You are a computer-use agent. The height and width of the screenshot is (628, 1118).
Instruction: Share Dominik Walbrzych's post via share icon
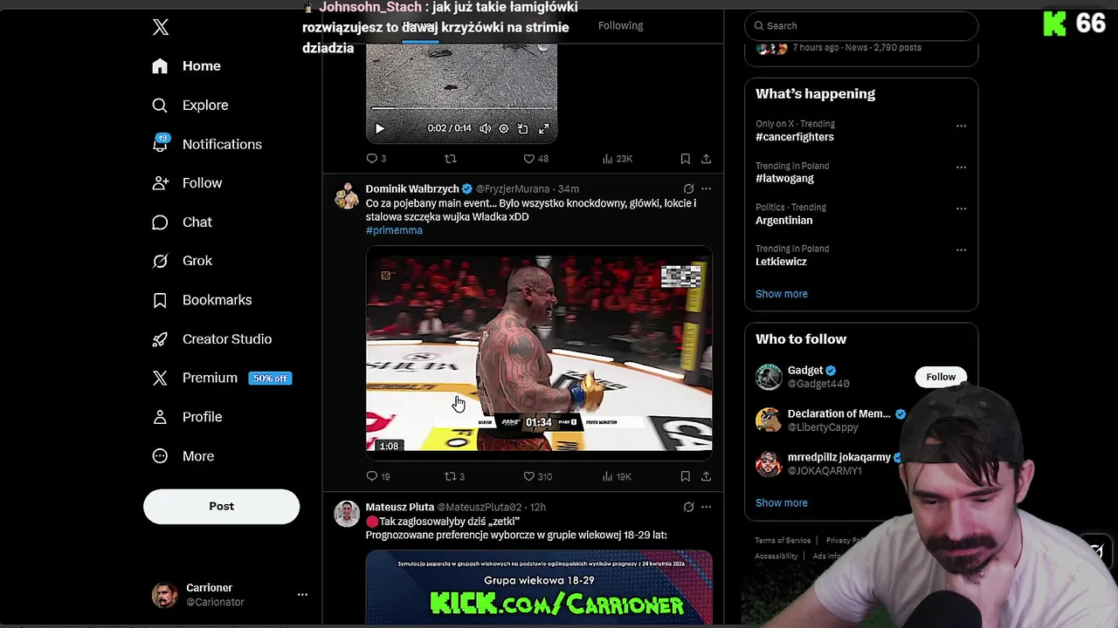[x=706, y=476]
